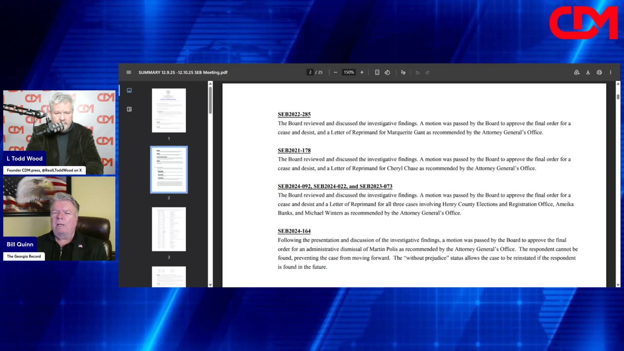The height and width of the screenshot is (351, 624).
Task: Click the redo arrow in toolbar
Action: click(428, 72)
